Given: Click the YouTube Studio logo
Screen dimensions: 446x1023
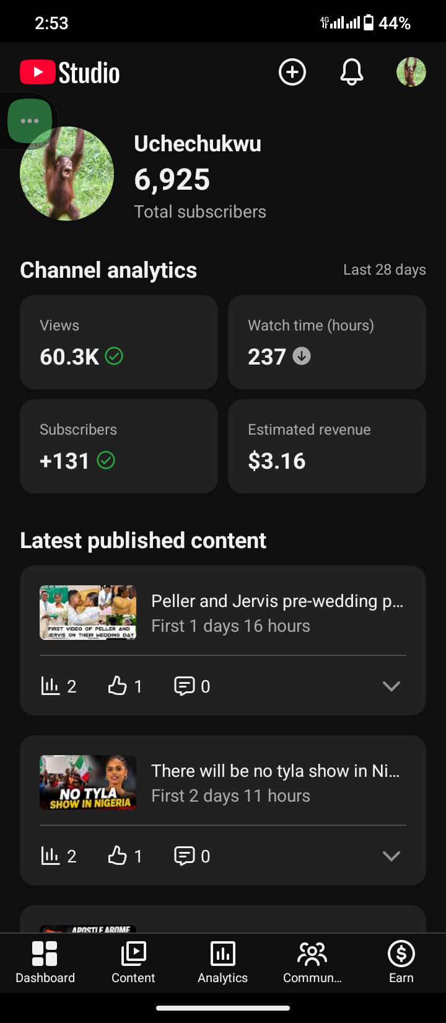Looking at the screenshot, I should tap(70, 73).
